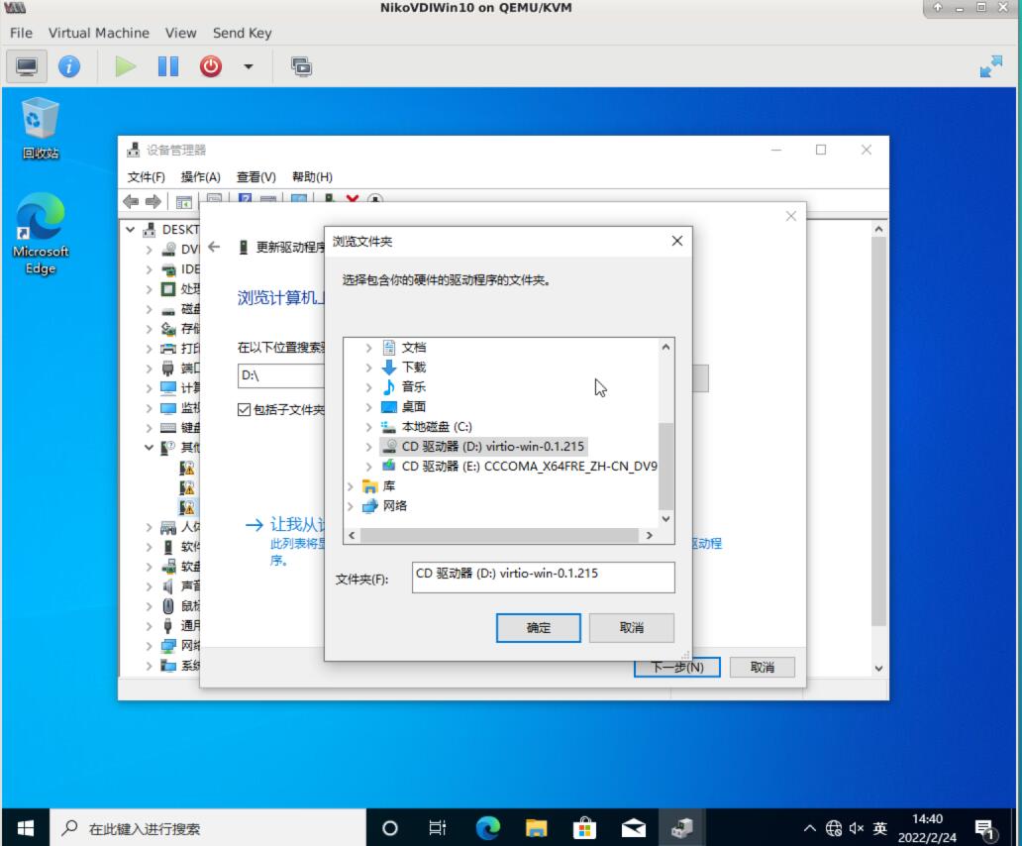Expand the 文档 folder node
1022x846 pixels.
coord(368,348)
